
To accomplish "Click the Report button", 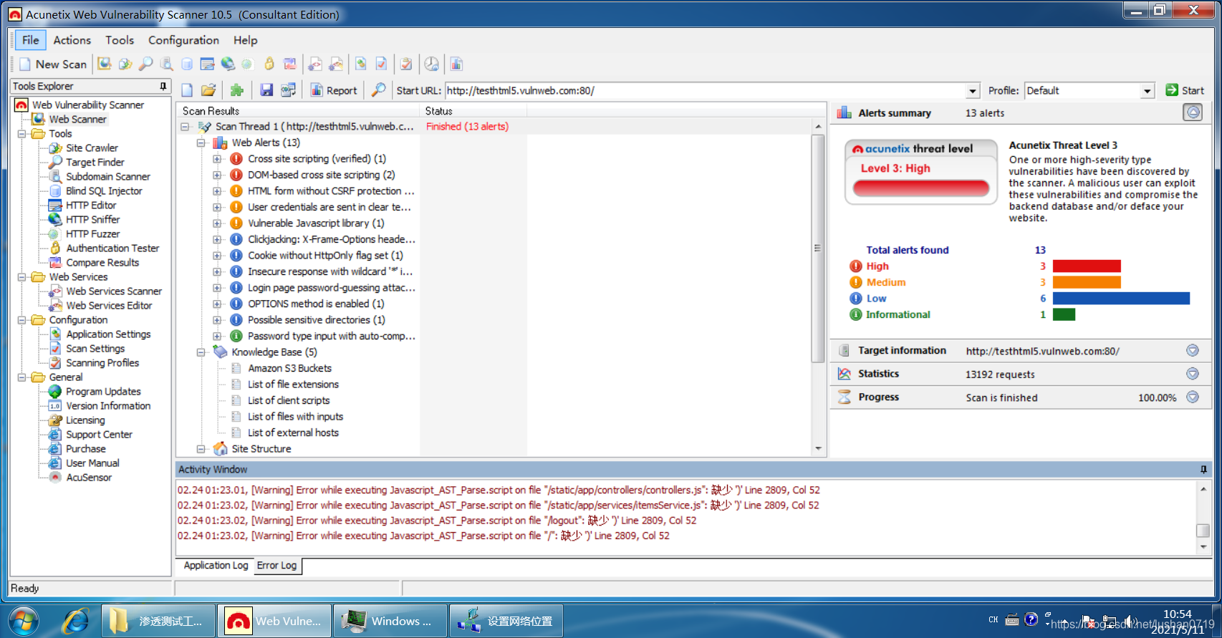I will point(334,90).
